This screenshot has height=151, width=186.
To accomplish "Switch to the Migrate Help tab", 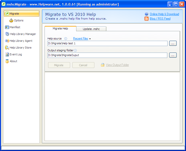I will (60, 28).
